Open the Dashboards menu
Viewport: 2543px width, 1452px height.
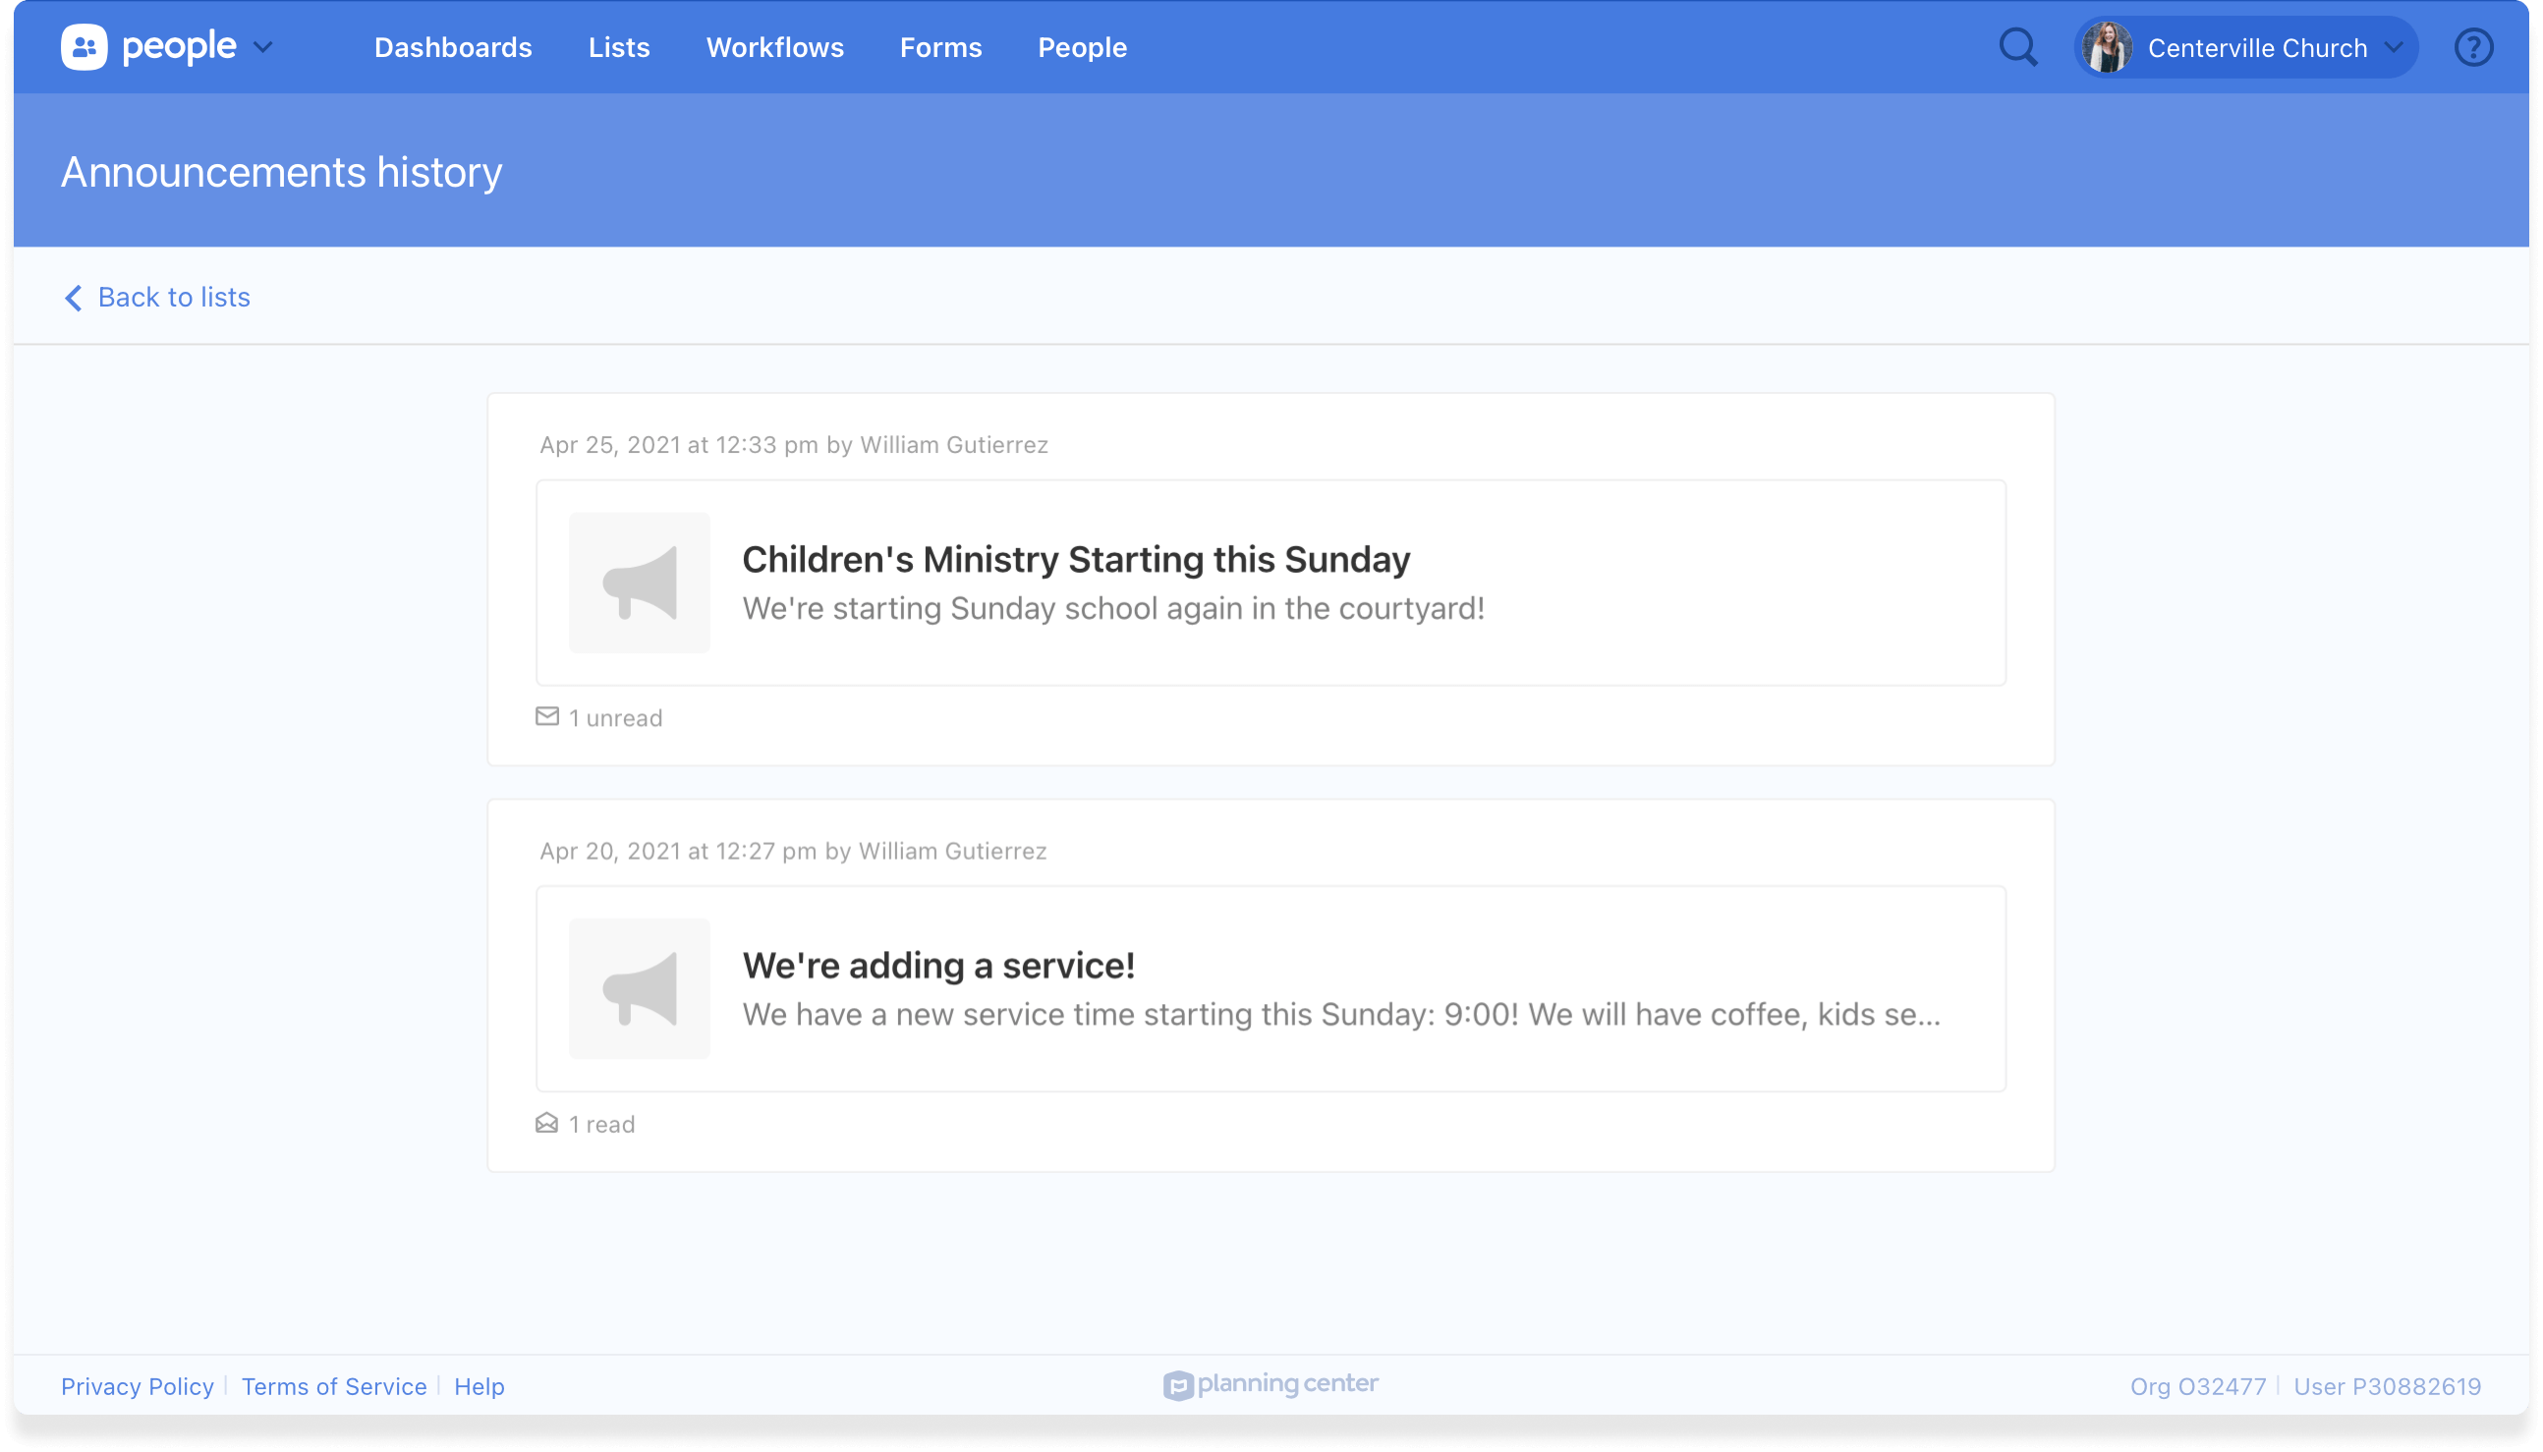[453, 47]
